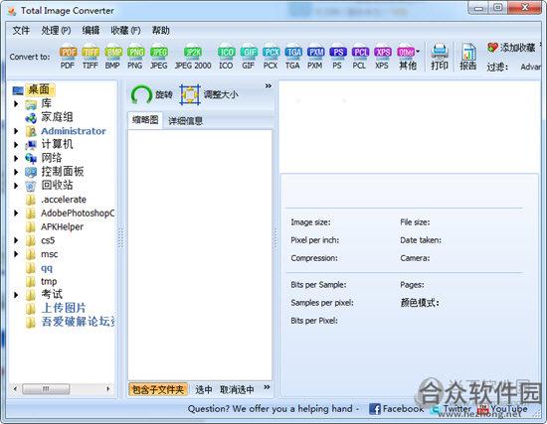Select 家庭组 in the folder tree

click(x=57, y=117)
